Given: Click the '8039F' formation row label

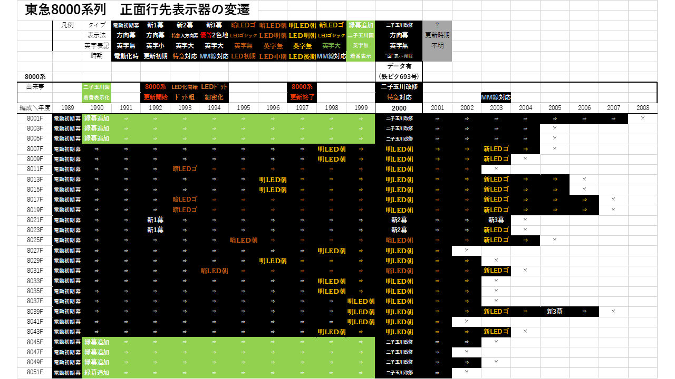Looking at the screenshot, I should pyautogui.click(x=34, y=312).
